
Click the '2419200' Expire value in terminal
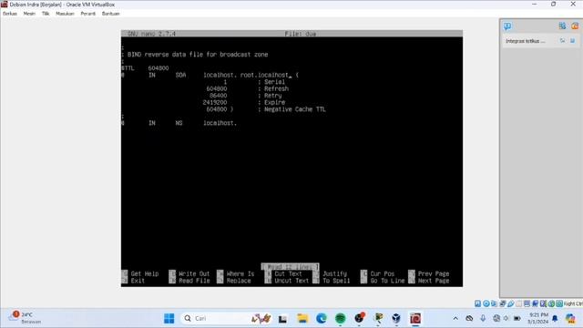[x=215, y=102]
